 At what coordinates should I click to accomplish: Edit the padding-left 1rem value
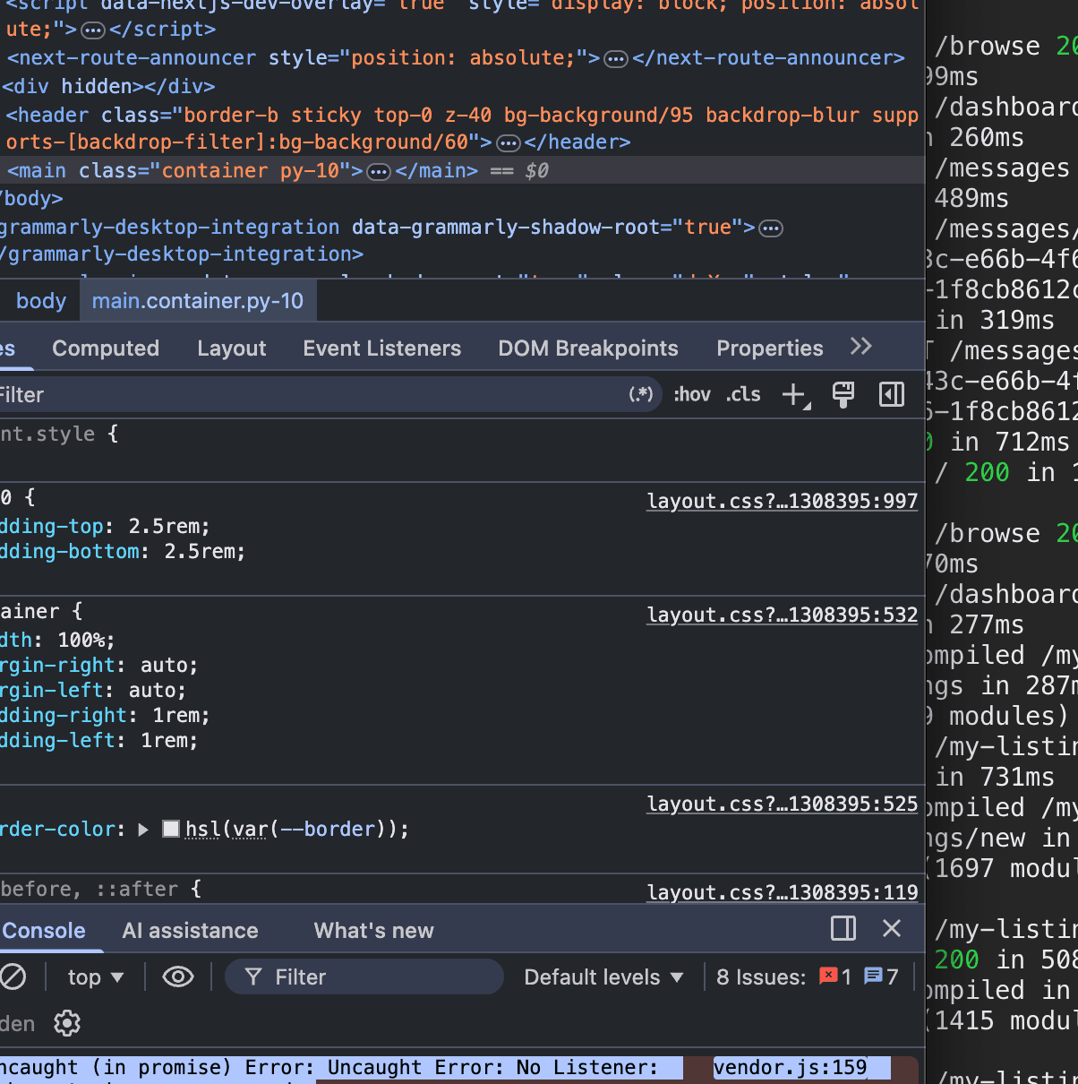tap(163, 741)
